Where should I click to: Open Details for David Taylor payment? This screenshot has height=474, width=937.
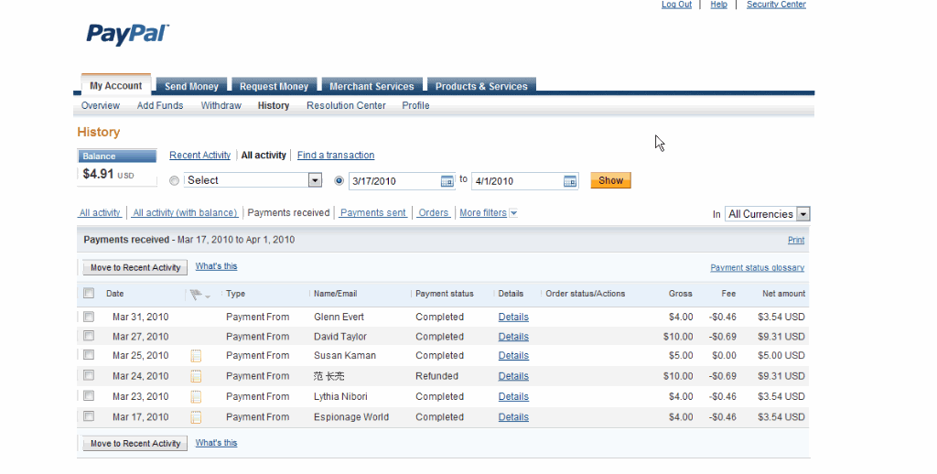513,337
